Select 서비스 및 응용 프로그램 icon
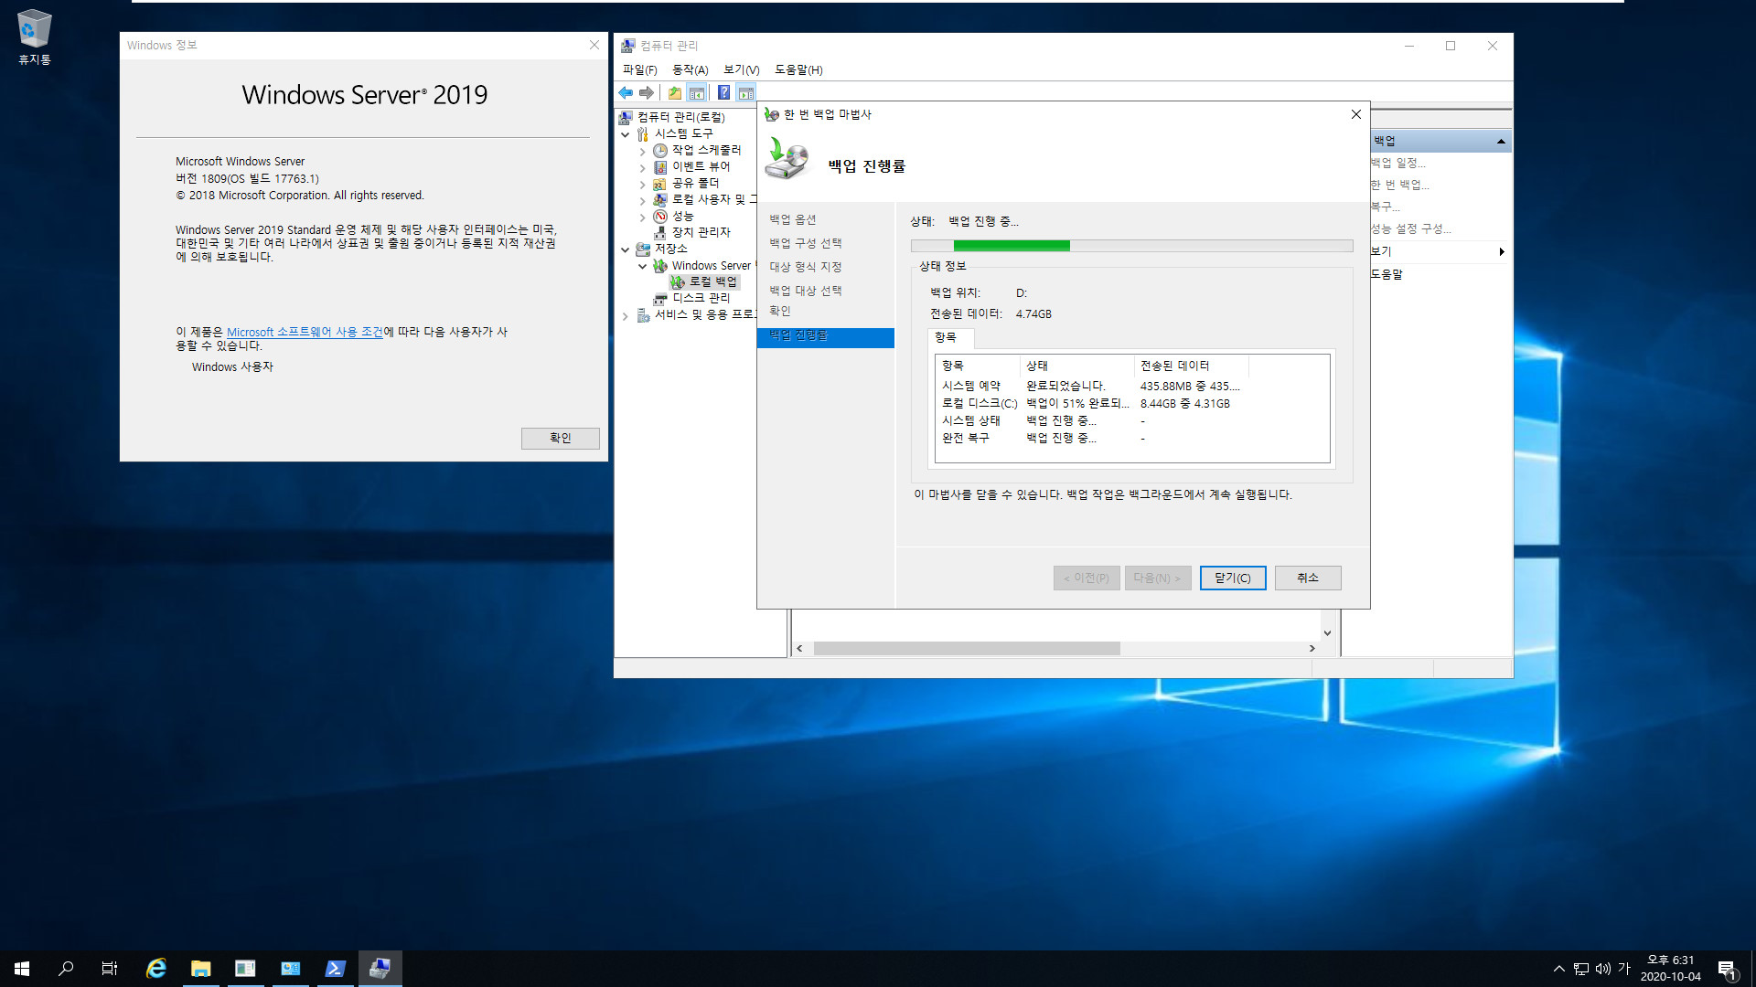 point(643,314)
